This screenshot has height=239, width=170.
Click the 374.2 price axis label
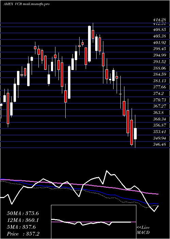[x=158, y=94]
